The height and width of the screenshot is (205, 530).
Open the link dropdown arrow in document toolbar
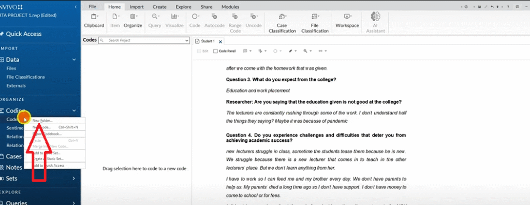click(326, 51)
